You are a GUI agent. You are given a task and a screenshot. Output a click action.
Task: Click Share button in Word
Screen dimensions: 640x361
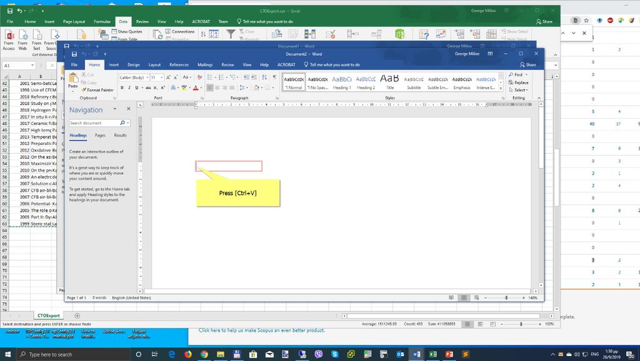527,64
